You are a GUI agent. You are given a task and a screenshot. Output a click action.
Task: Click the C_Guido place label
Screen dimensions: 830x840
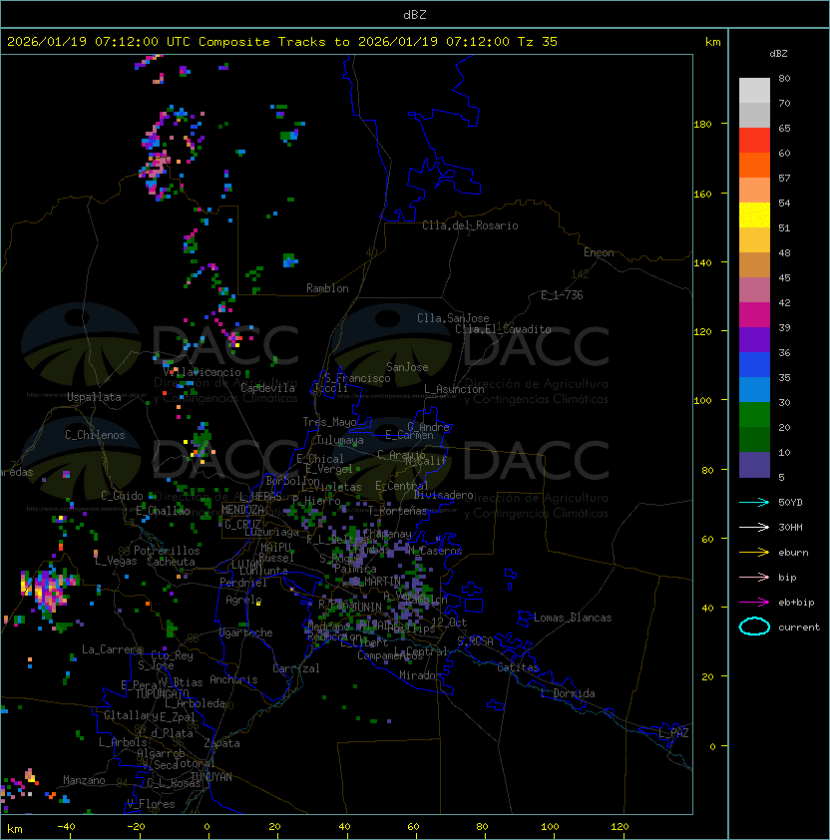(x=122, y=496)
